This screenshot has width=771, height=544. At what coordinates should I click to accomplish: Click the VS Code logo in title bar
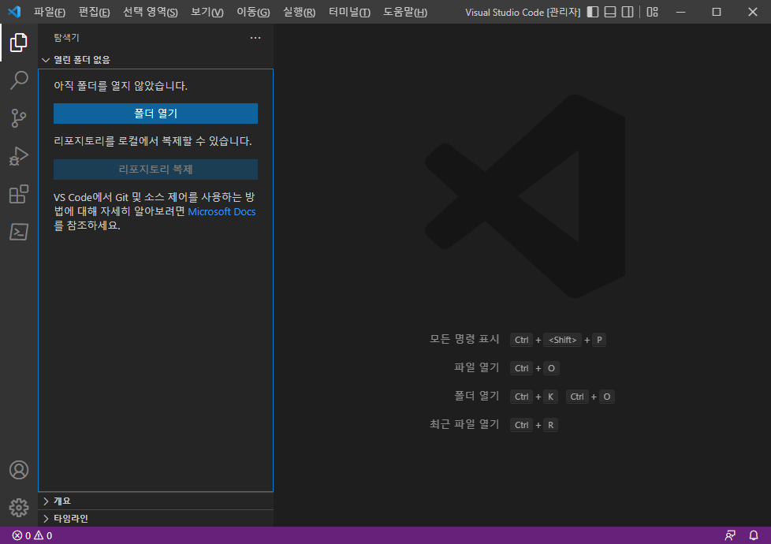pos(14,12)
